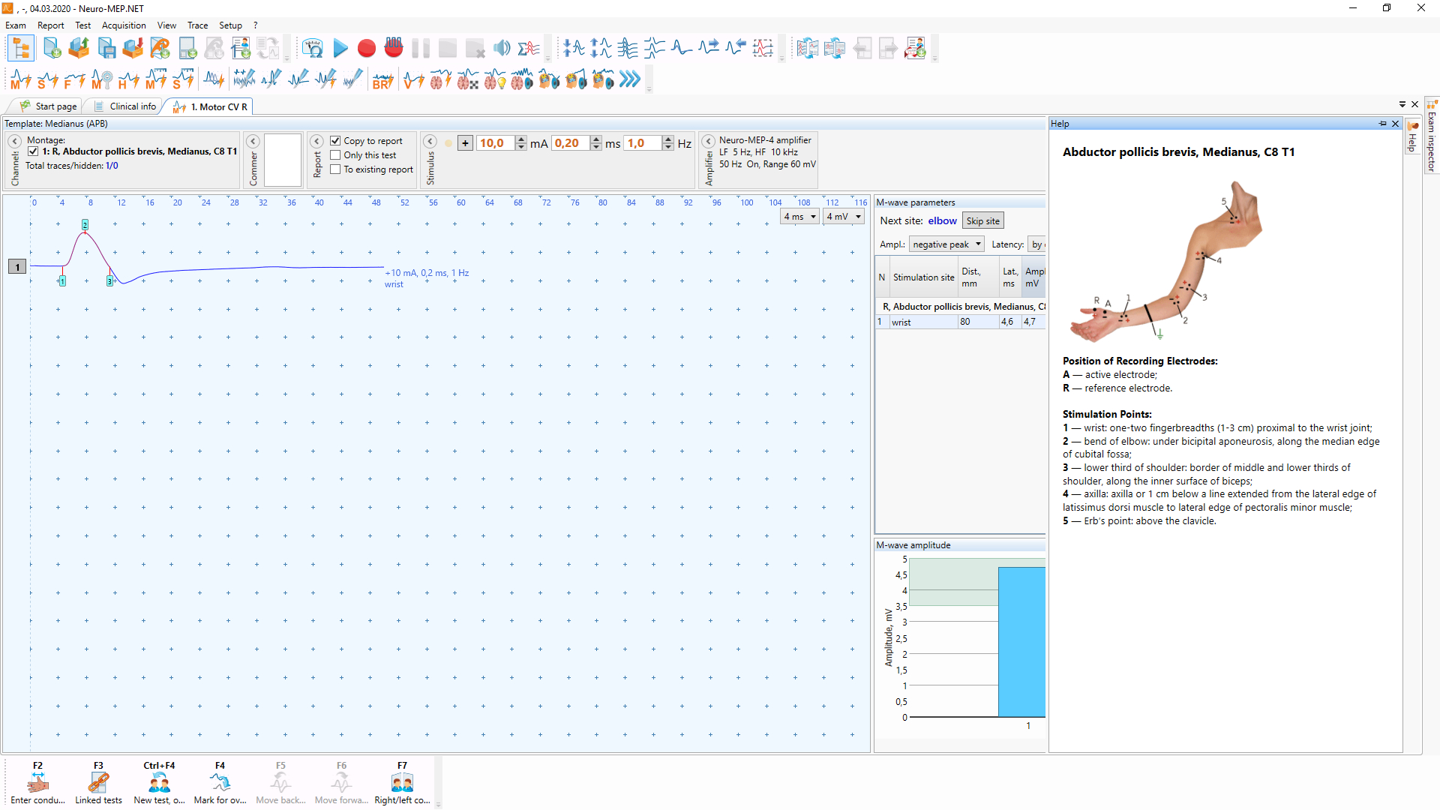Click the Skip site button
The height and width of the screenshot is (810, 1440).
[x=982, y=221]
